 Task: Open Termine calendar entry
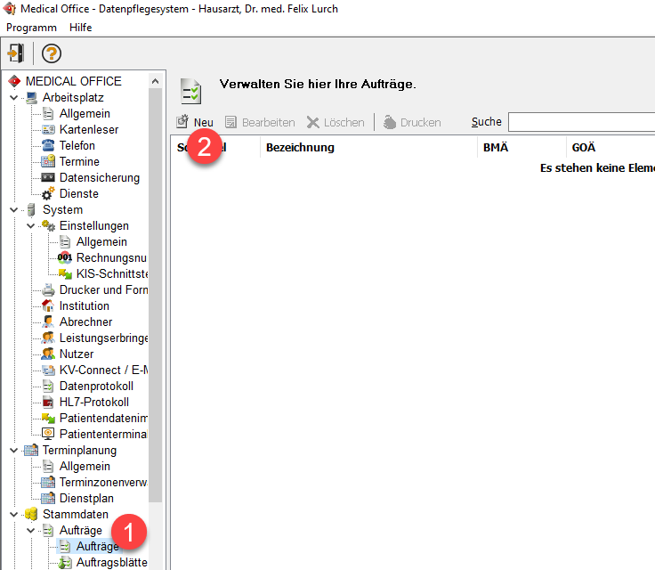point(78,161)
